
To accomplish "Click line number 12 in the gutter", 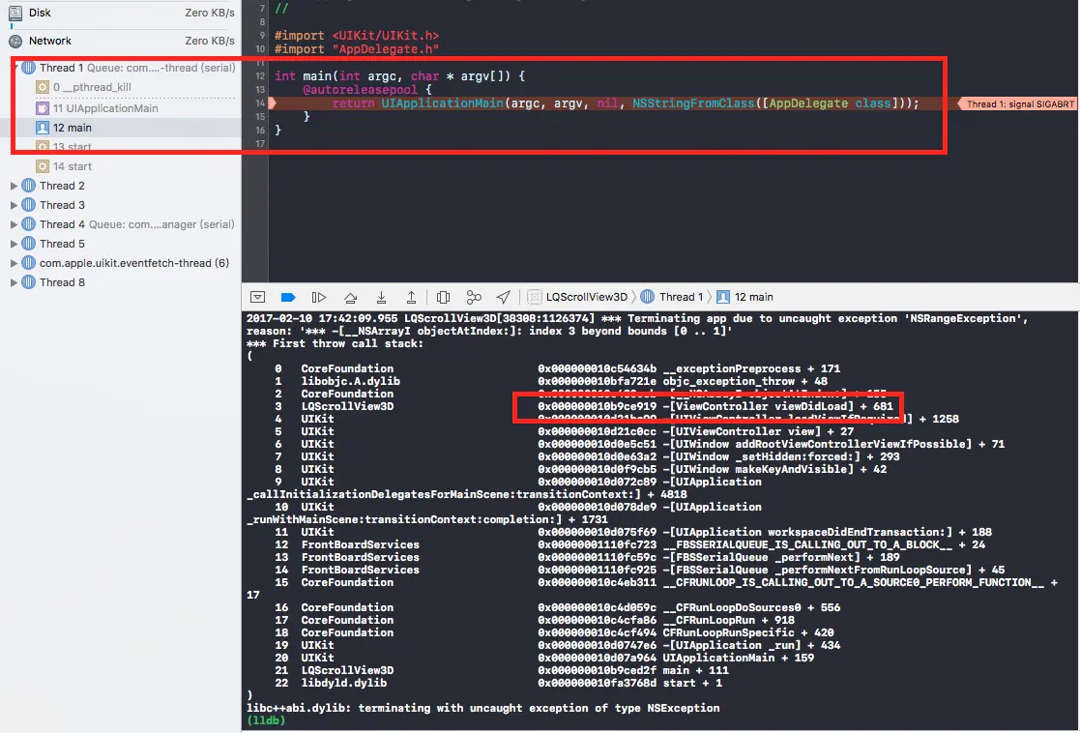I will (x=260, y=76).
